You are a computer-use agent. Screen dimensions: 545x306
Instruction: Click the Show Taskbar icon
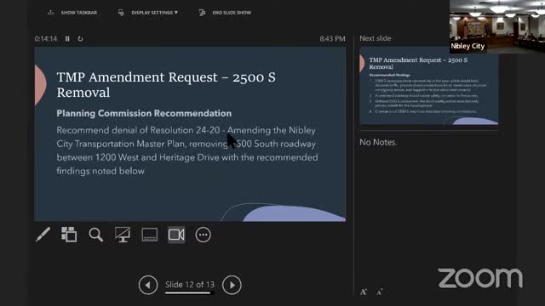click(x=51, y=13)
